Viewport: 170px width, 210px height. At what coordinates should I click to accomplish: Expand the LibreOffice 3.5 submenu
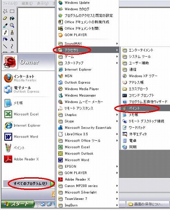(x=88, y=134)
